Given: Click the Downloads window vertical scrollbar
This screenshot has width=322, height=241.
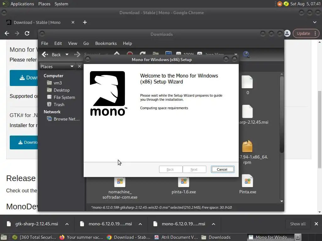Looking at the screenshot, I should click(x=282, y=115).
